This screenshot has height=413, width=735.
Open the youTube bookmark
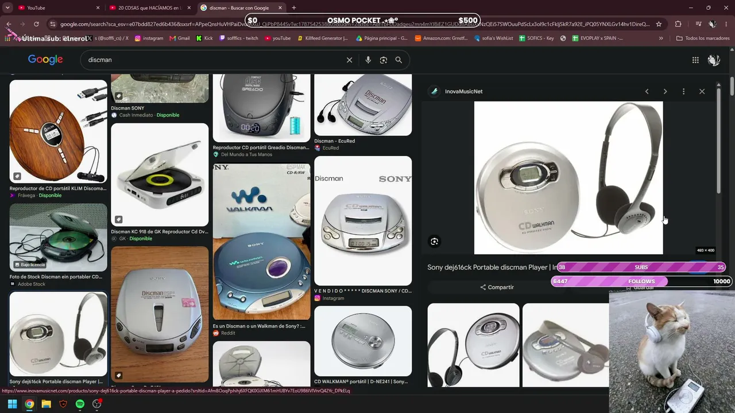[277, 38]
